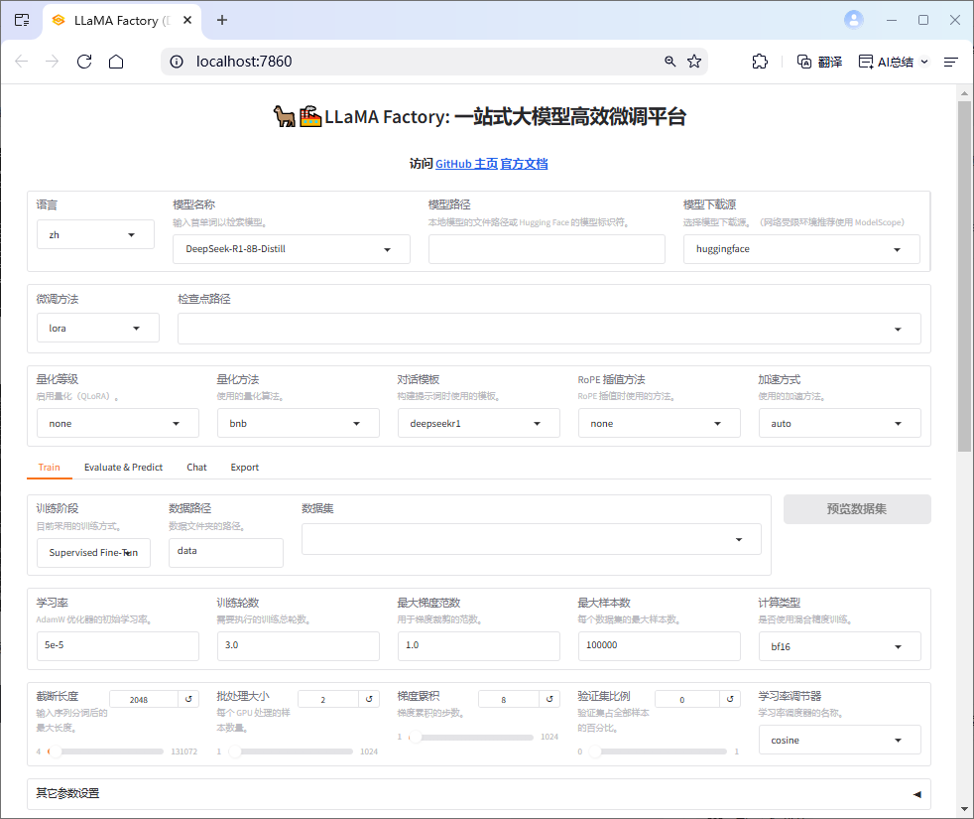Switch to the Chat tab
This screenshot has height=819, width=974.
(x=197, y=467)
